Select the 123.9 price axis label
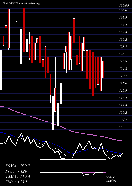This screenshot has width=132, height=186. (123, 61)
